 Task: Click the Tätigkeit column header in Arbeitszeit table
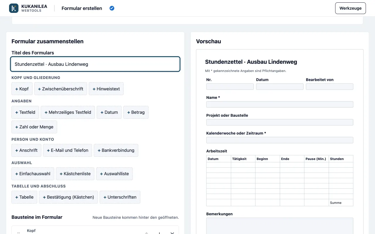pos(243,159)
